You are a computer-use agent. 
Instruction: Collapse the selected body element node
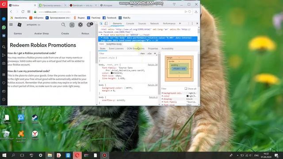(102, 38)
